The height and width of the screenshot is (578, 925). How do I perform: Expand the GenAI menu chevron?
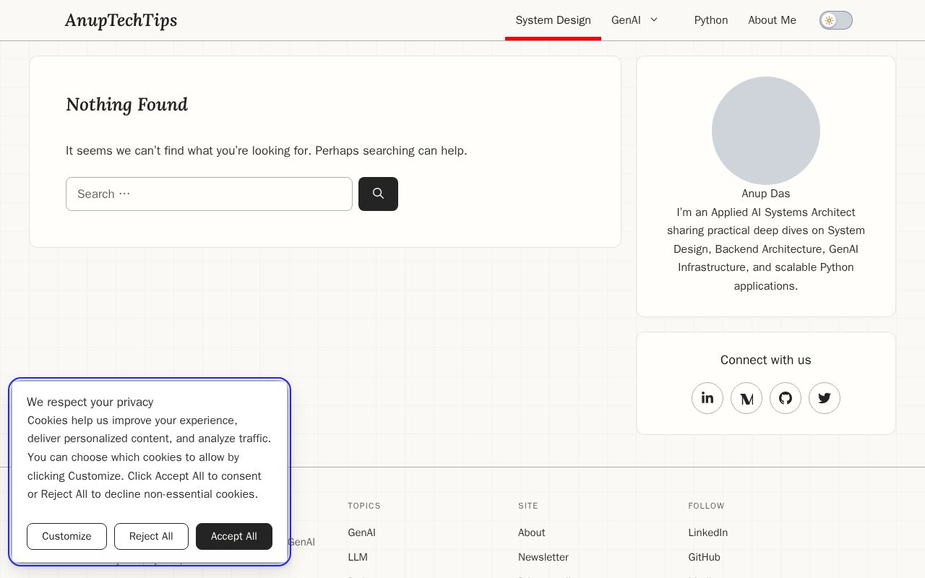pyautogui.click(x=654, y=20)
